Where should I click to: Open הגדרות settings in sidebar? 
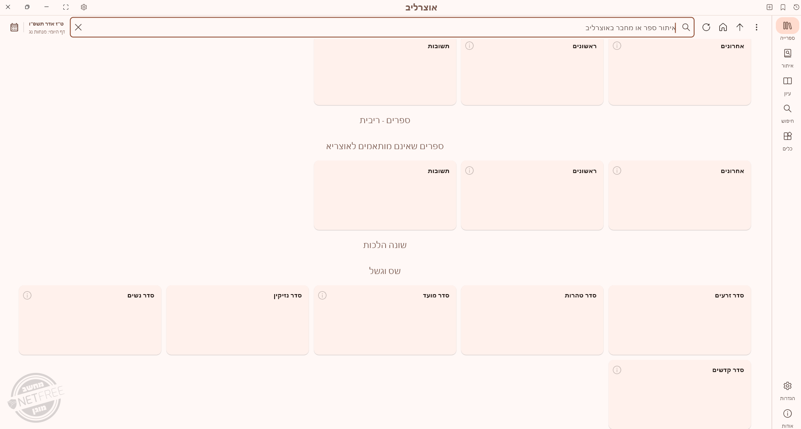click(787, 386)
